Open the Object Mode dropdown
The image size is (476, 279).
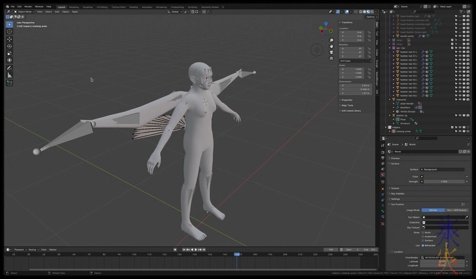point(24,11)
